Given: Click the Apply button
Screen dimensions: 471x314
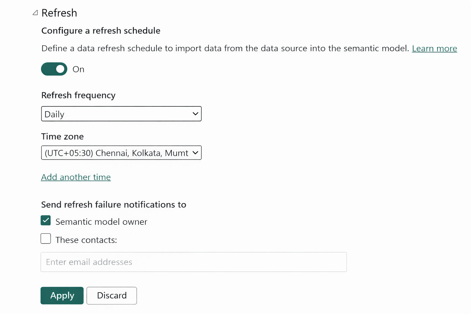Looking at the screenshot, I should pos(62,296).
